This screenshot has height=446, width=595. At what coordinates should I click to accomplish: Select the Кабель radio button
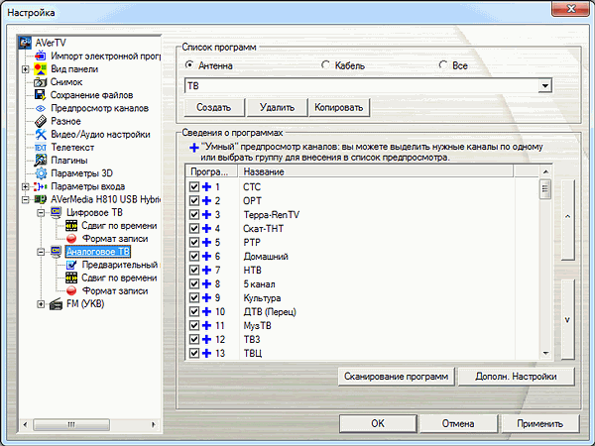325,64
